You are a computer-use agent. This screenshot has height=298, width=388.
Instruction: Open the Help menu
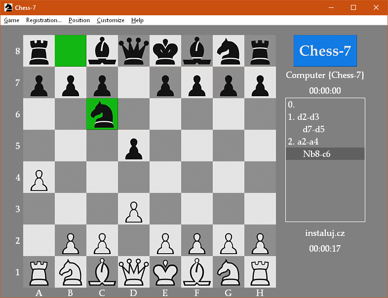click(137, 20)
